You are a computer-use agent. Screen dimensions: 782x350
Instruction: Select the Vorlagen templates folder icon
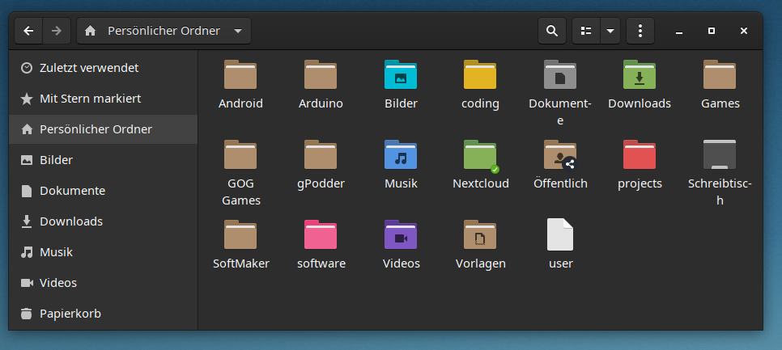point(480,234)
